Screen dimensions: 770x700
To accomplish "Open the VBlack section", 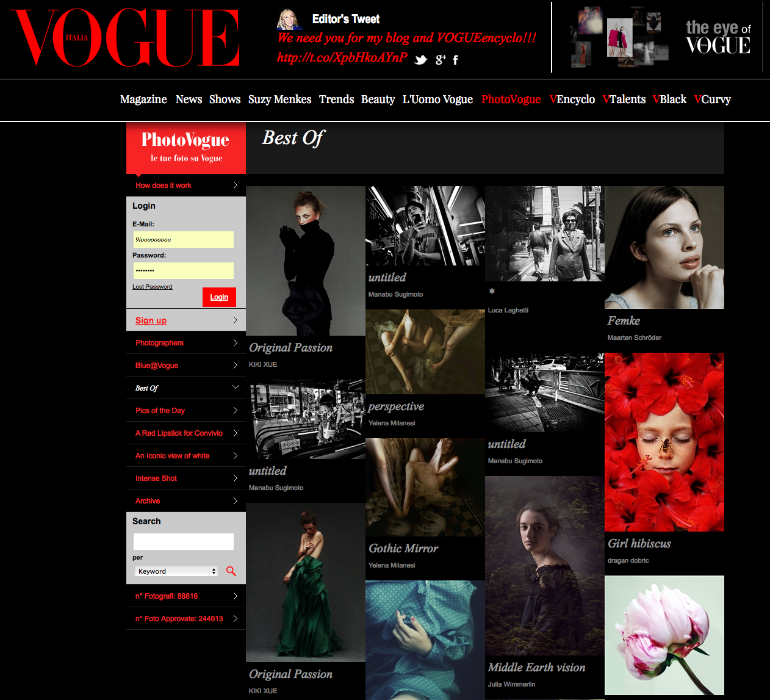I will tap(669, 99).
